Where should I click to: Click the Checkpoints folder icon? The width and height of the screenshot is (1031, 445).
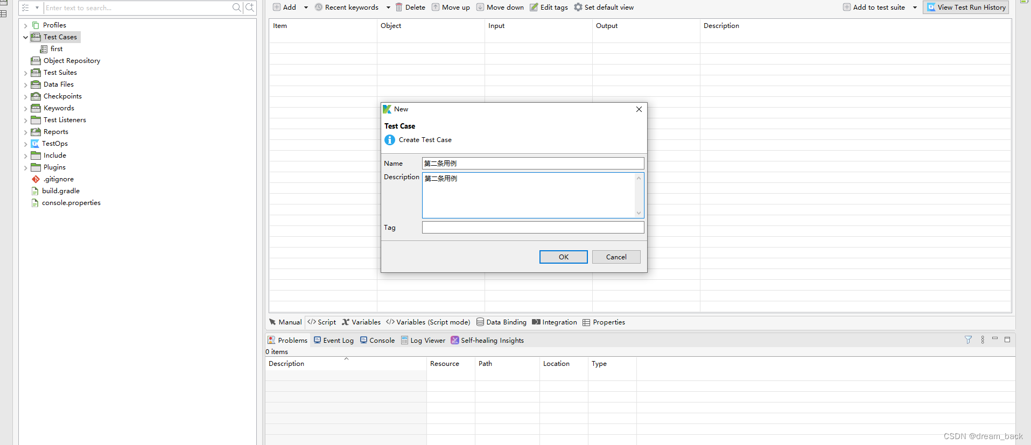pos(36,96)
